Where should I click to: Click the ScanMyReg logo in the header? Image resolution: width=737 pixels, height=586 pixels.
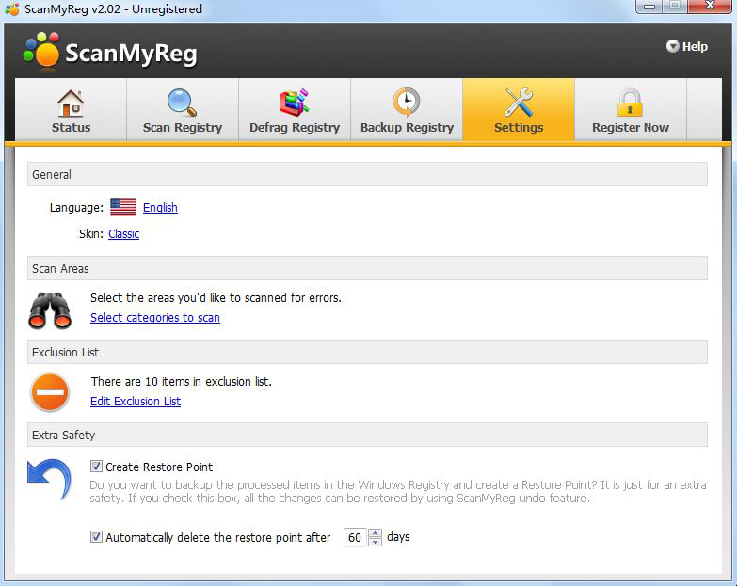click(x=110, y=52)
